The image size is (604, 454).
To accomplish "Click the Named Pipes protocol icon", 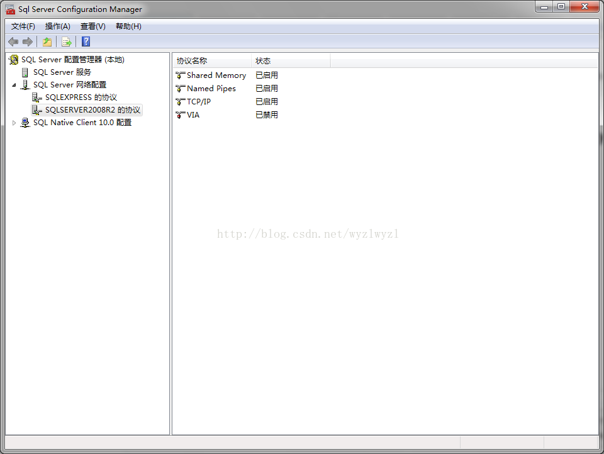I will pos(181,89).
